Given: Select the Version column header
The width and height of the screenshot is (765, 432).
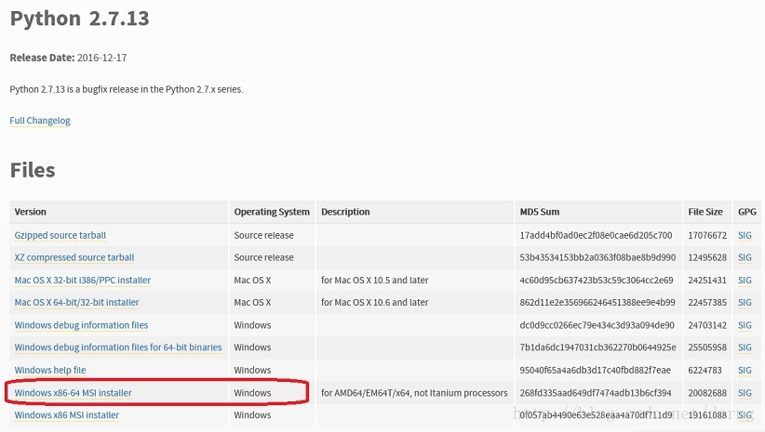Looking at the screenshot, I should (31, 212).
